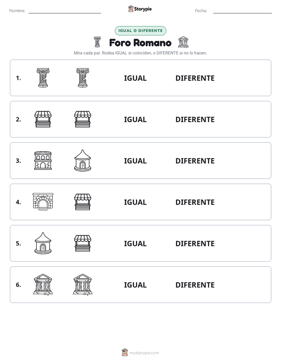Screen dimensions: 281x364
Task: Choose DIFERENTE in row 4
Action: (x=195, y=202)
